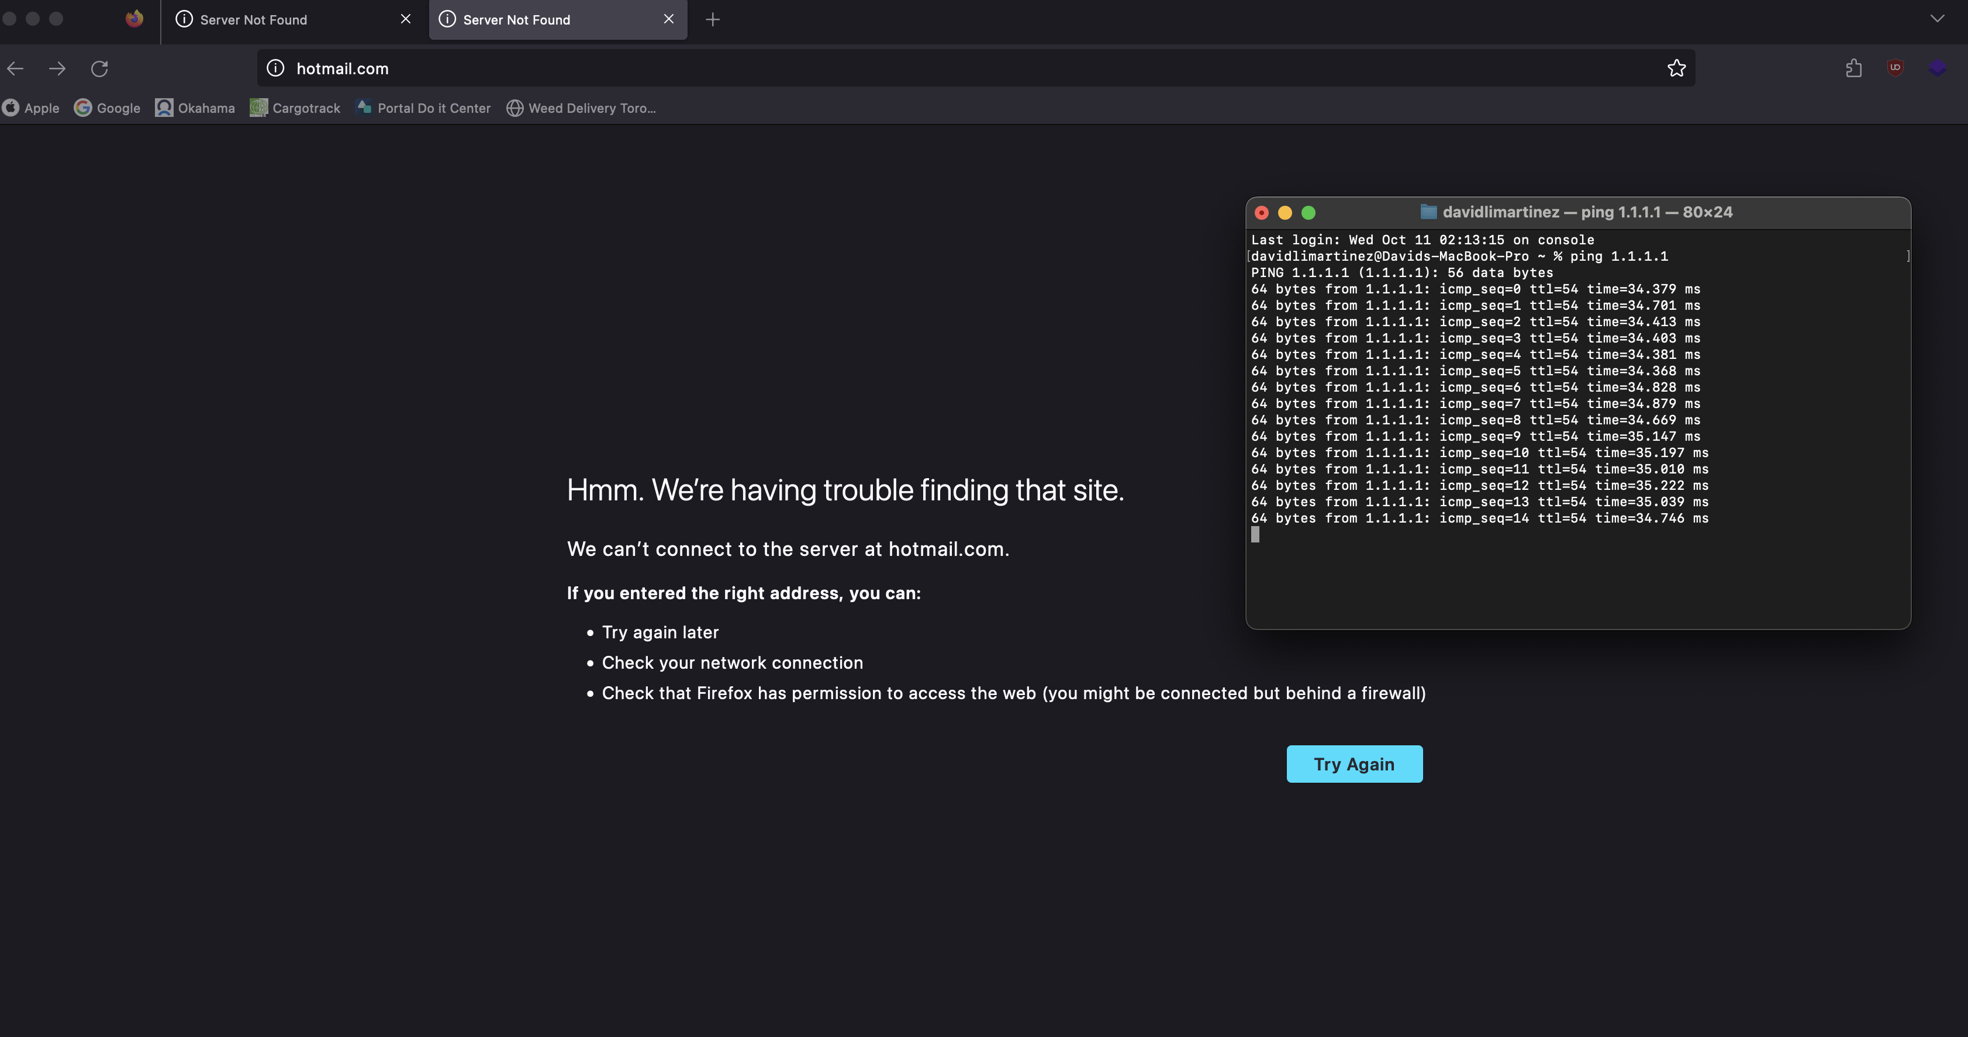
Task: Zoom the Terminal window green button
Action: tap(1308, 213)
